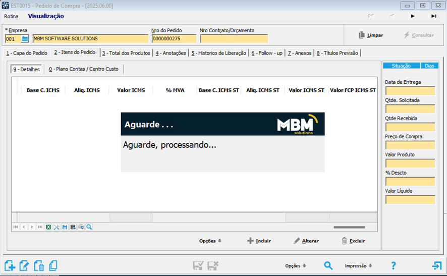Screen dimensions: 447x276
Task: Click the delete record icon with trash can
Action: pyautogui.click(x=39, y=265)
